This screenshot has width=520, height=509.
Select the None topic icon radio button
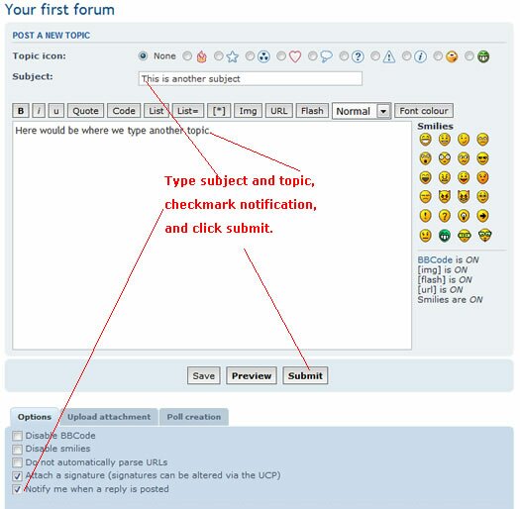click(x=143, y=56)
